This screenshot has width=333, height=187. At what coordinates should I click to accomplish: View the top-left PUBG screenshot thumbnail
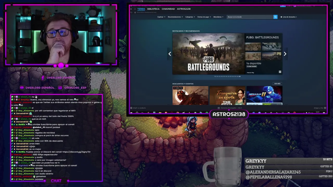[253, 47]
